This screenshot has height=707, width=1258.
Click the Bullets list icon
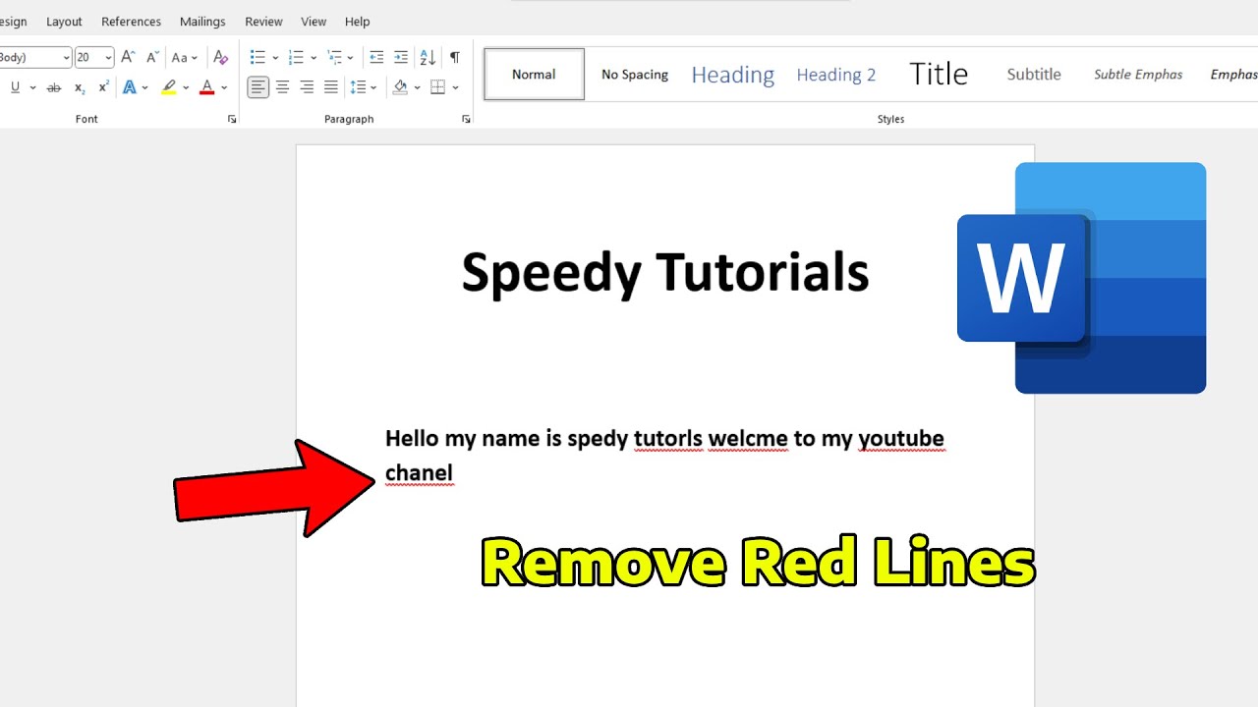coord(257,57)
